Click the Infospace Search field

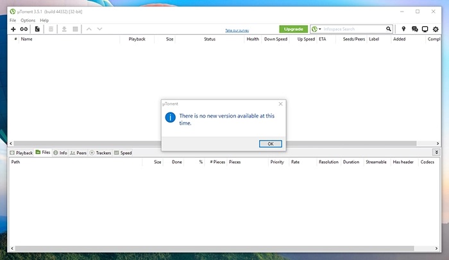coord(353,29)
